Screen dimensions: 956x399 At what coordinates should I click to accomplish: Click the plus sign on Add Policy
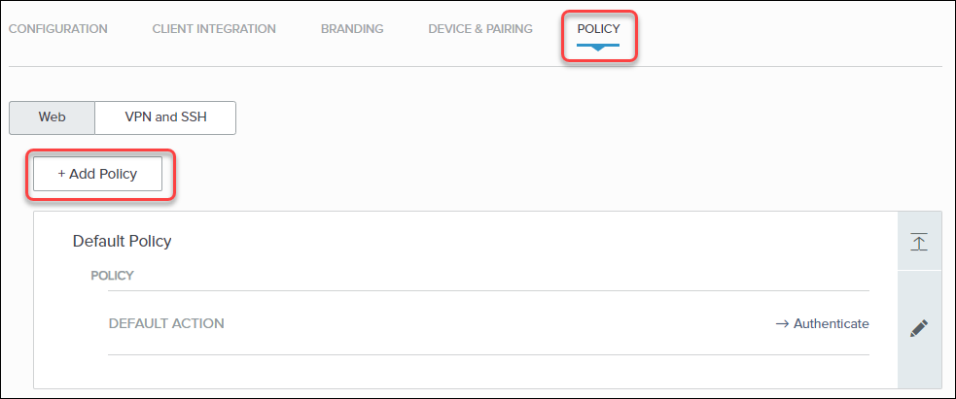coord(61,174)
